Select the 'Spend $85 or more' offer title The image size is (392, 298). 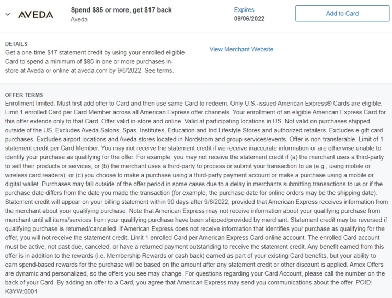point(121,10)
